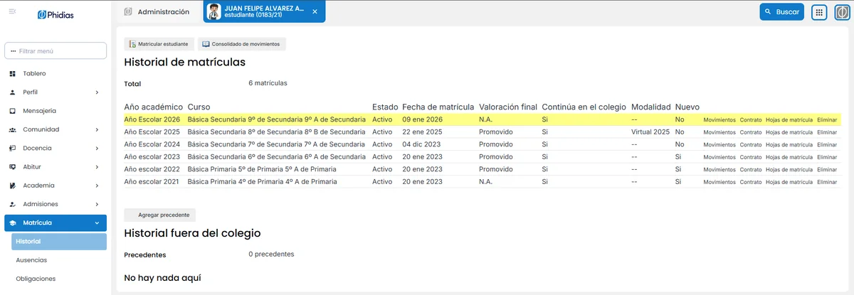Screen dimensions: 854x295
Task: Open Hojas de matrícula for Año escolar 2022
Action: pyautogui.click(x=789, y=169)
